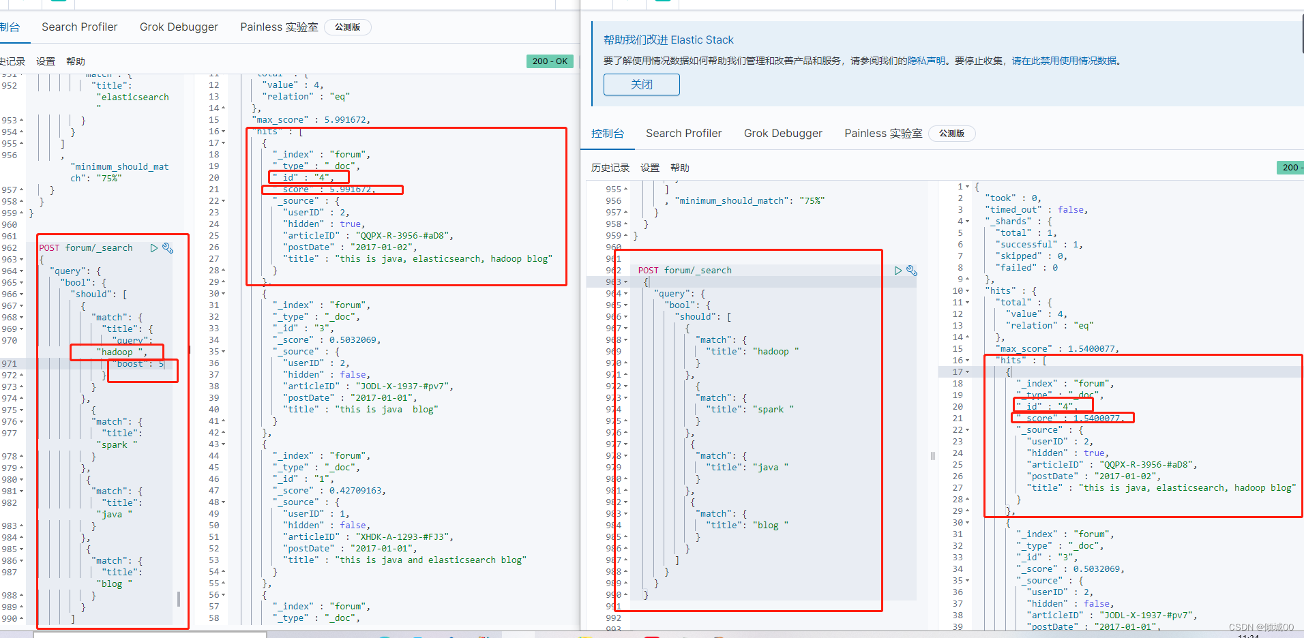This screenshot has height=638, width=1304.
Task: Click "relation" : "eq" in left response
Action: pyautogui.click(x=306, y=97)
